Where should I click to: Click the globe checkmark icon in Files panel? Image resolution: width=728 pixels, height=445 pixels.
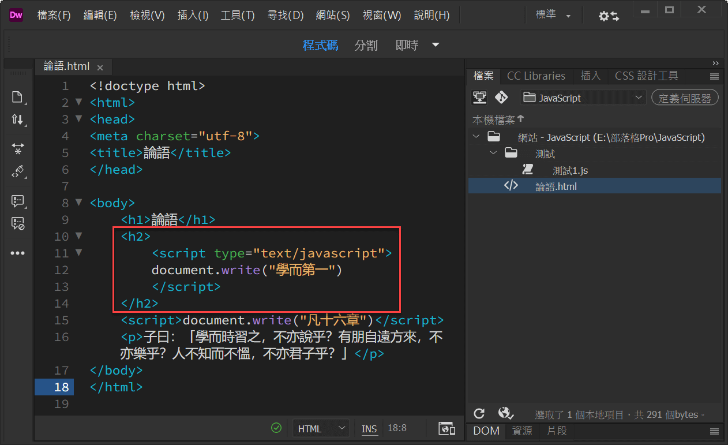505,413
